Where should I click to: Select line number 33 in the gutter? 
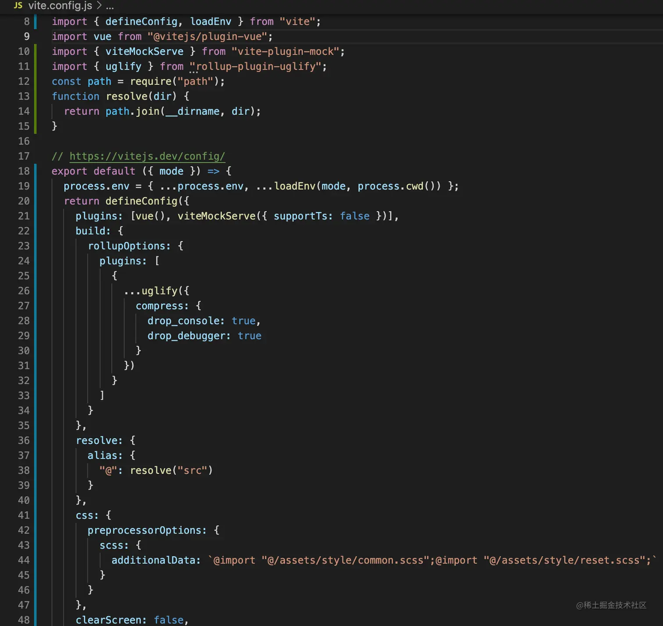pyautogui.click(x=24, y=396)
